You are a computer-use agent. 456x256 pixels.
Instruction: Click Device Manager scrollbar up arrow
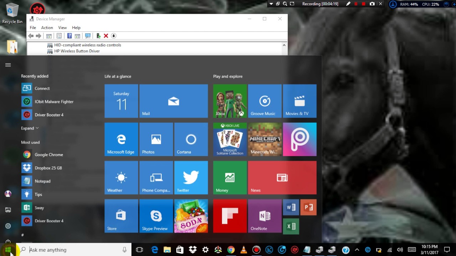point(284,45)
